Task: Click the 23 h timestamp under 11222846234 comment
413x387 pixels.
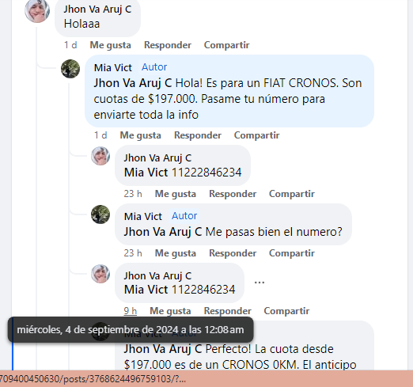Action: pos(133,194)
